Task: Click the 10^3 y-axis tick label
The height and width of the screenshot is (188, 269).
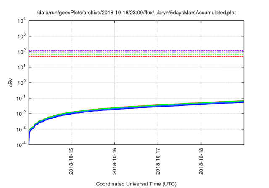Action: point(21,36)
